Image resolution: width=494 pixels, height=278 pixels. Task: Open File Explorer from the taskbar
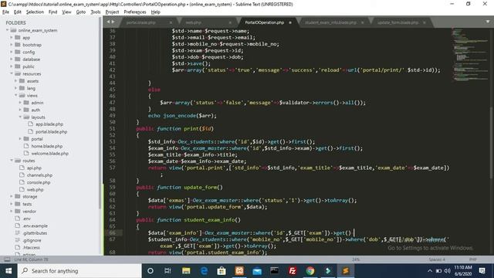coord(186,271)
